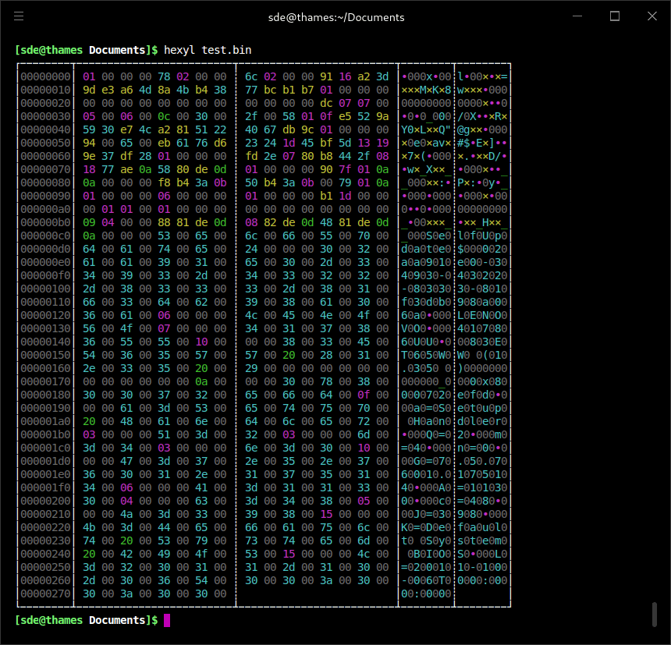Viewport: 671px width, 645px height.
Task: Click the offset 000001e0
Action: 45,474
